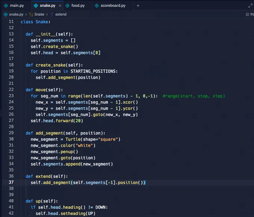Click 'self.head.forward(20)' line
Screen dimensions: 254x217
57,121
